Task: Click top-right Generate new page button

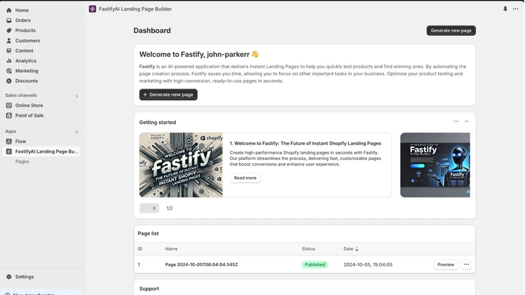Action: pos(451,30)
